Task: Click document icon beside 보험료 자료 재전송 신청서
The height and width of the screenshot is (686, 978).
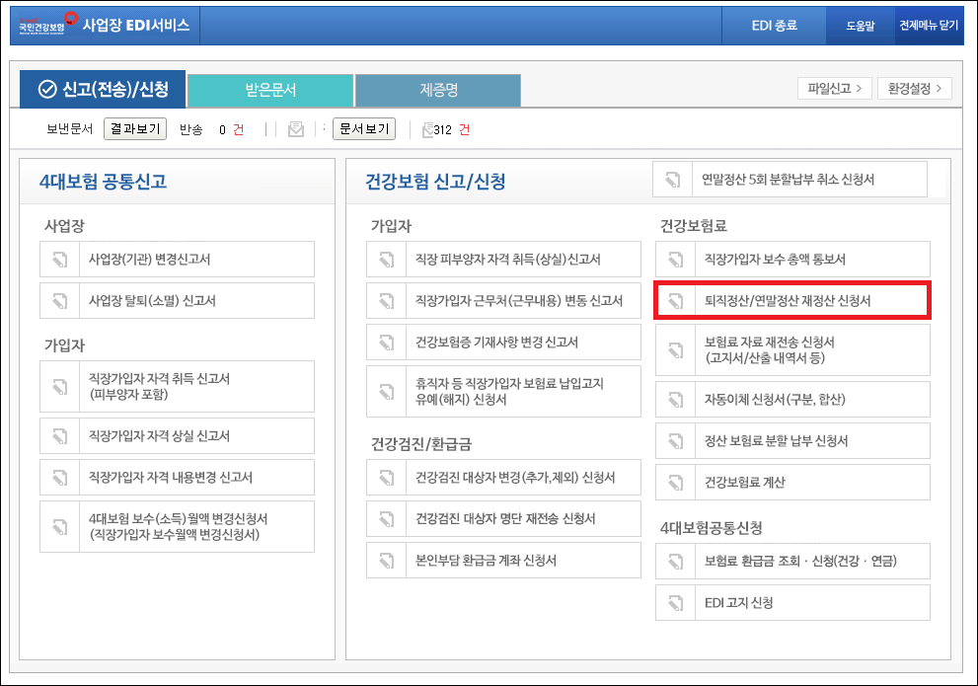Action: [x=675, y=349]
